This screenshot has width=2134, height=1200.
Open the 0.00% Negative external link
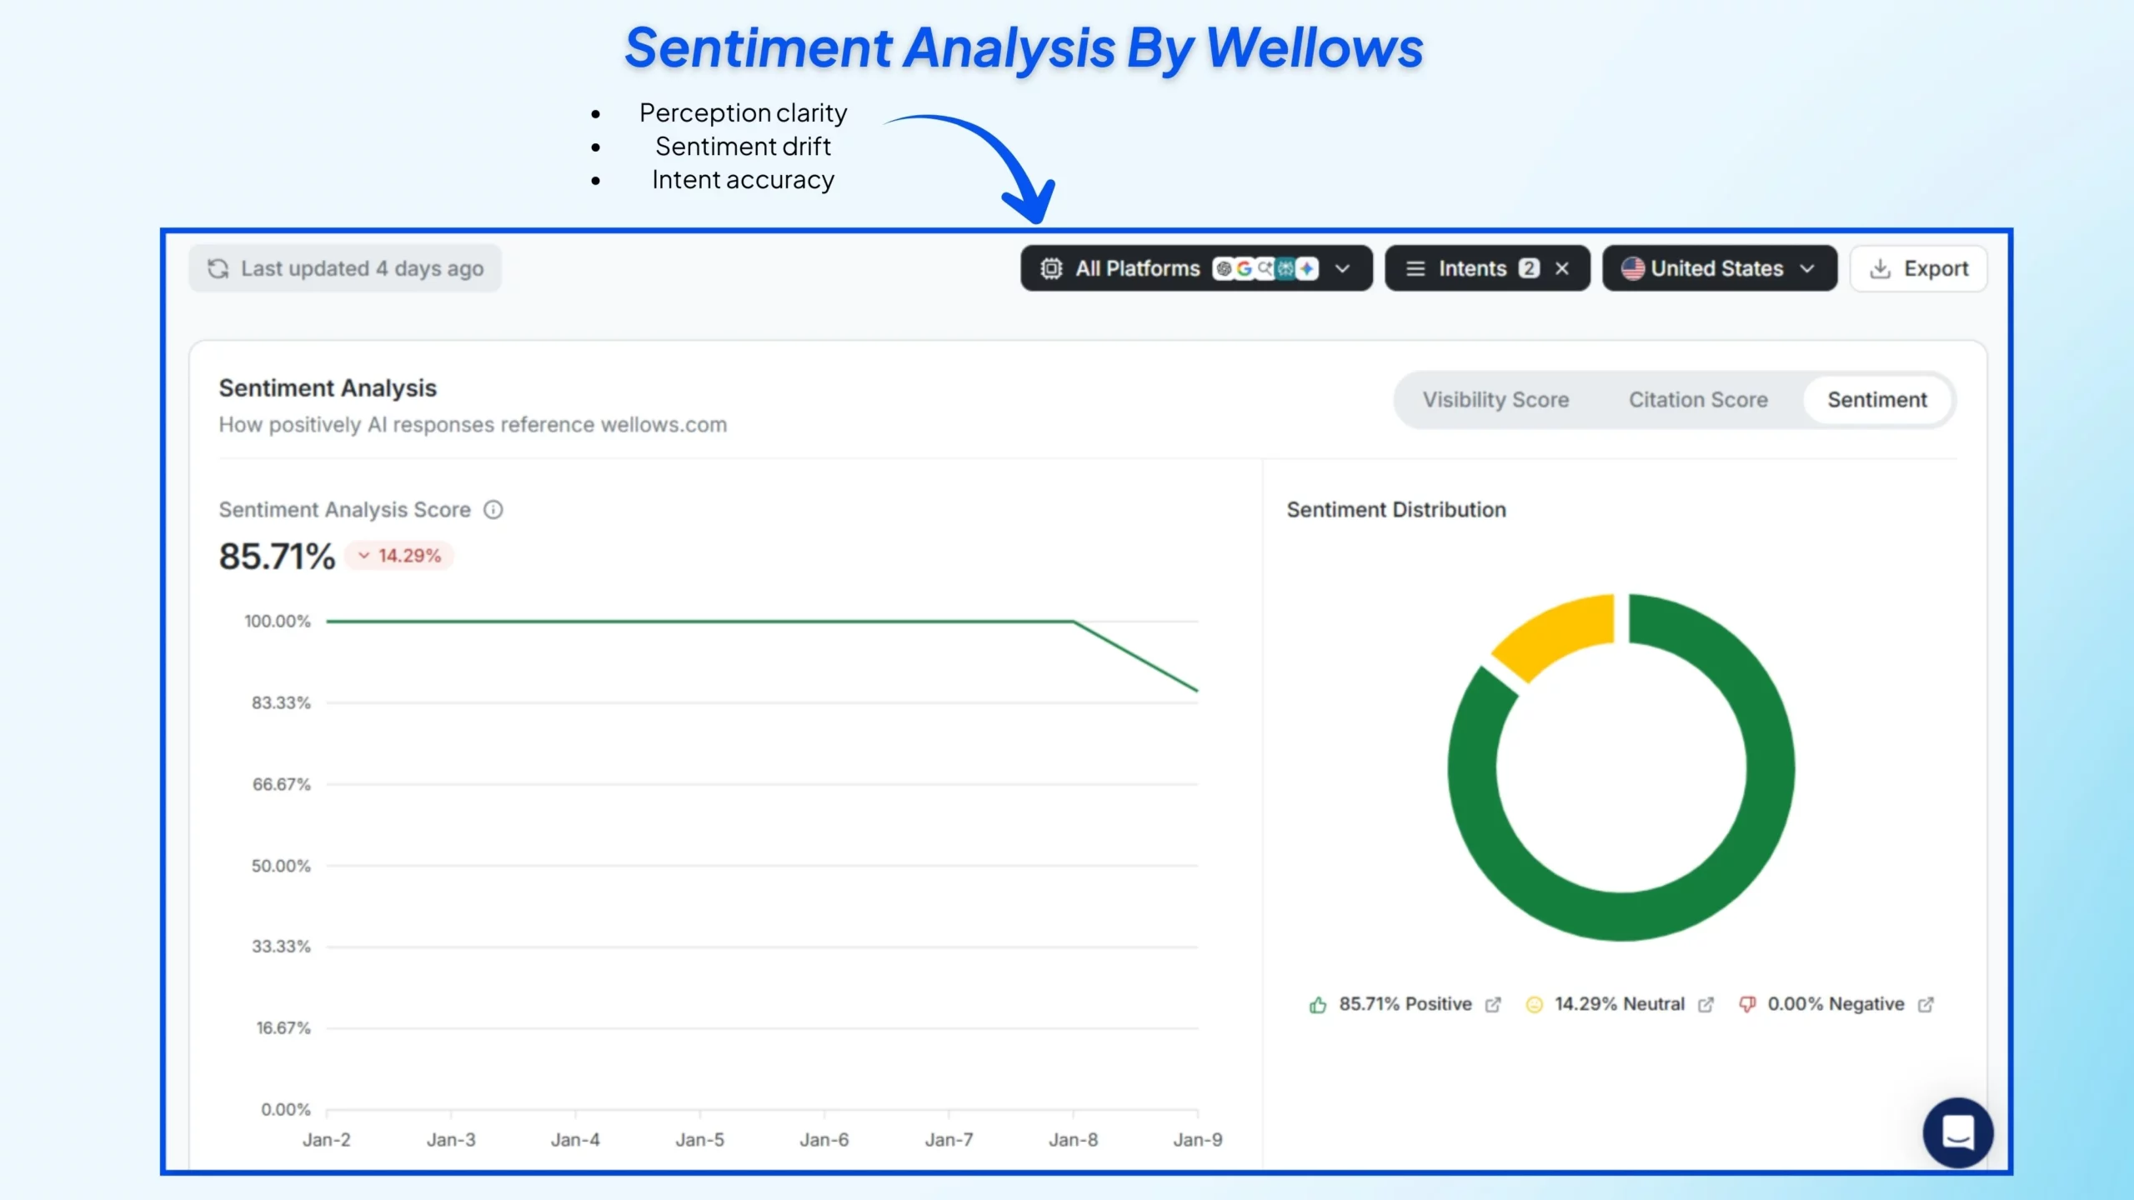(1926, 1005)
